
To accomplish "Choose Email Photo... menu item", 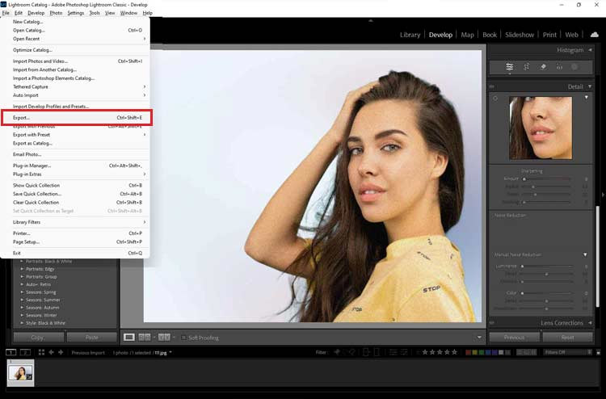I will click(x=75, y=154).
